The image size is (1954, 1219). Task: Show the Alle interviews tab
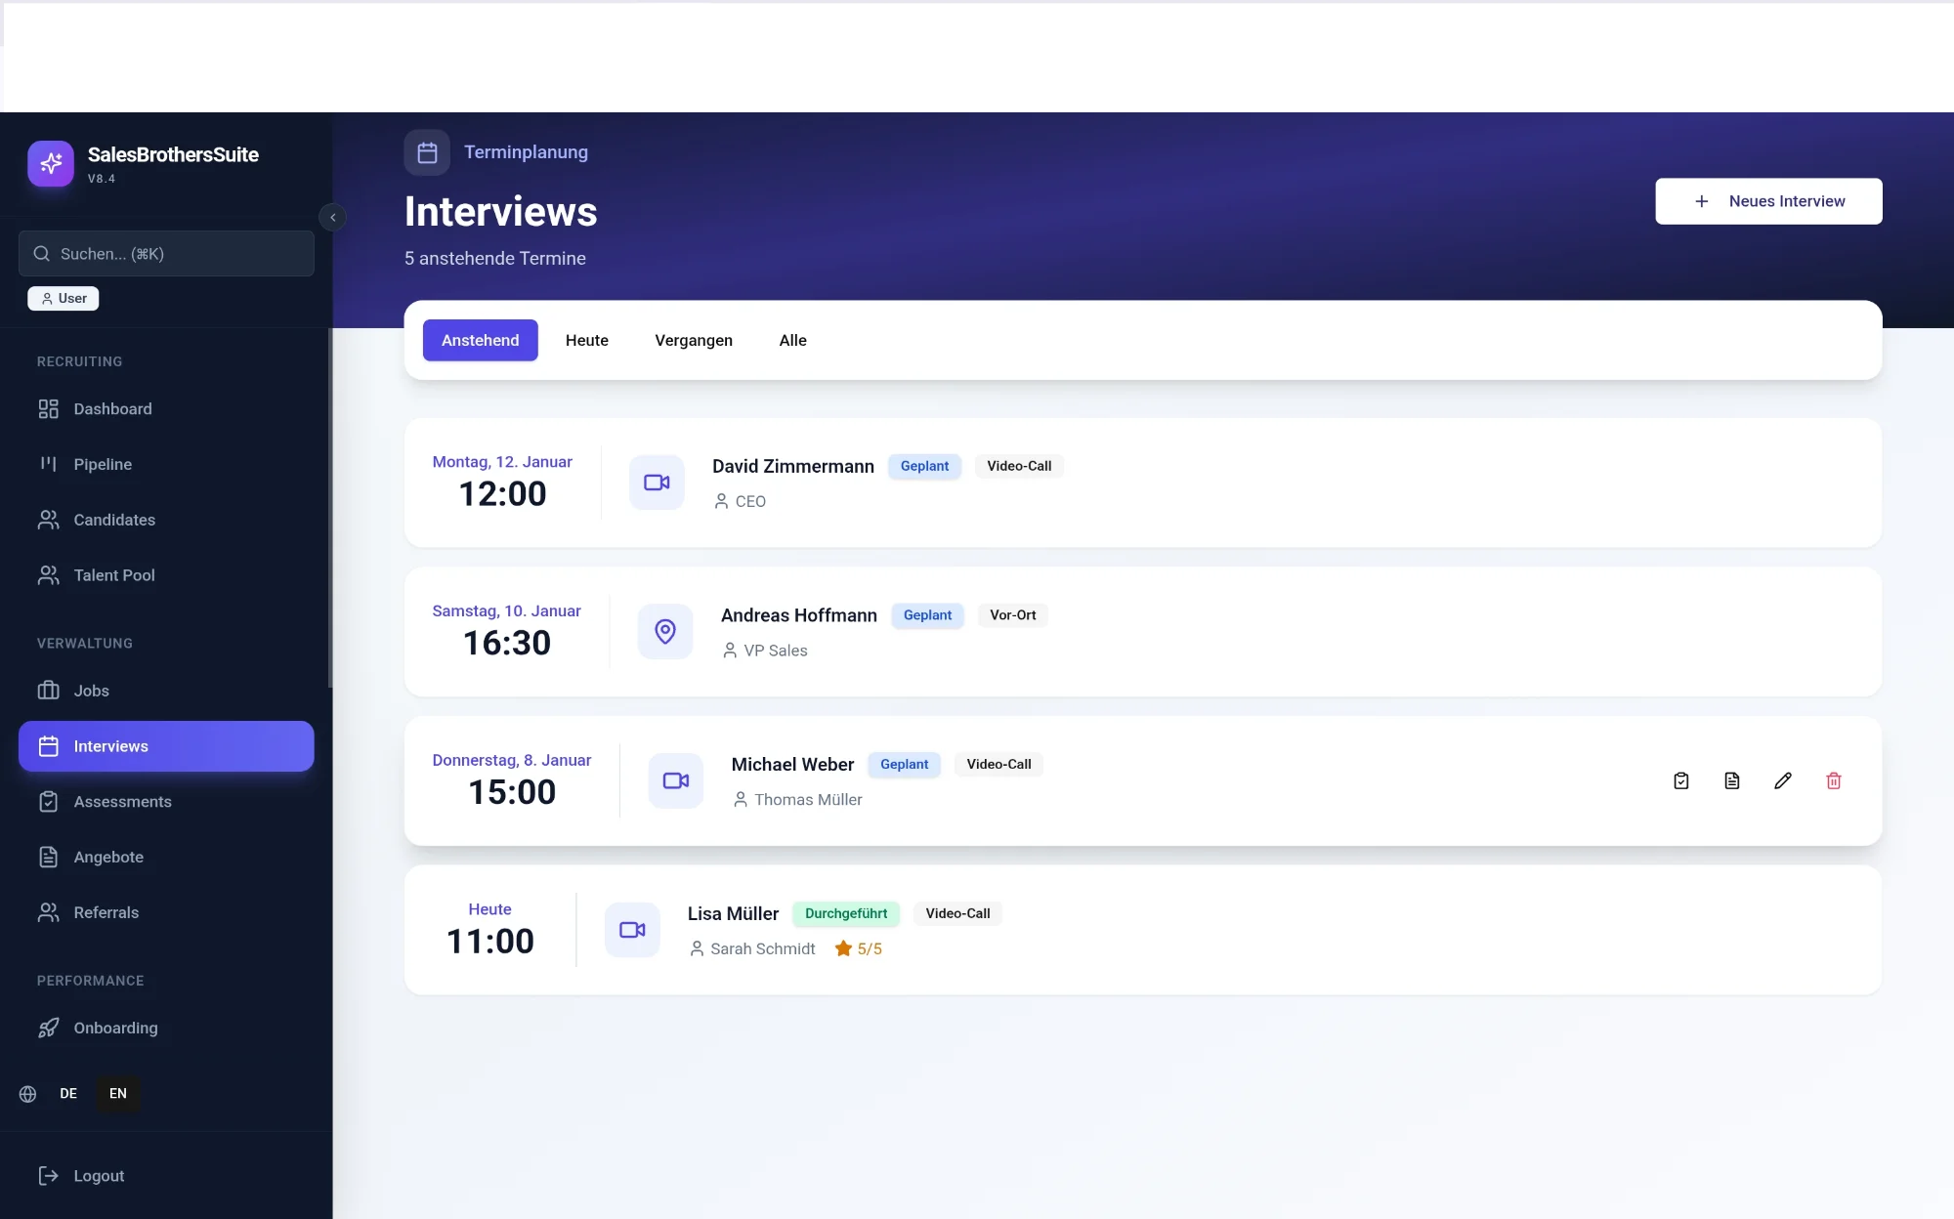click(792, 340)
